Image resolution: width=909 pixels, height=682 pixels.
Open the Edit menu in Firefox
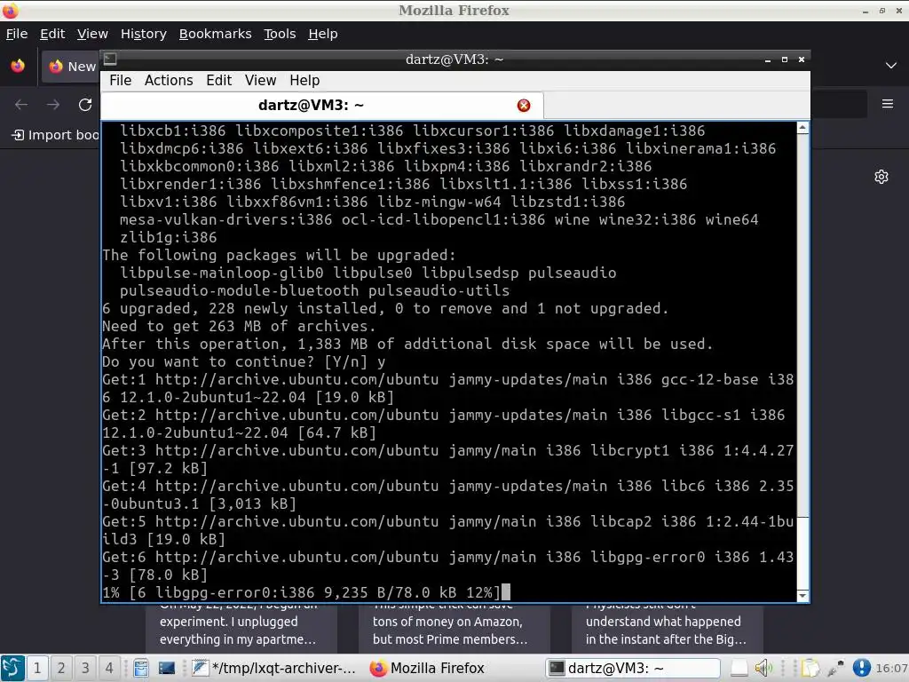coord(52,35)
